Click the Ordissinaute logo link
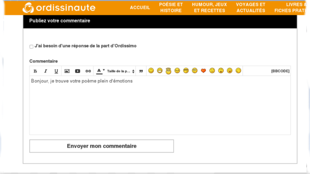The height and width of the screenshot is (174, 310). [x=59, y=8]
